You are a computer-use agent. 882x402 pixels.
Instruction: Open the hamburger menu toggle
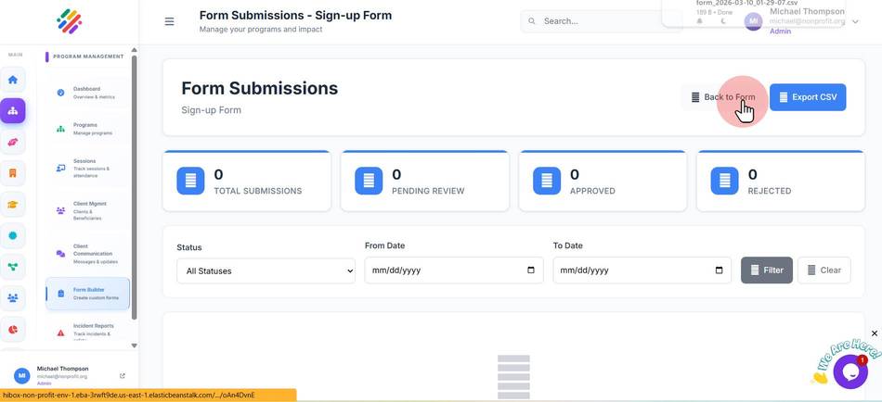pyautogui.click(x=169, y=21)
